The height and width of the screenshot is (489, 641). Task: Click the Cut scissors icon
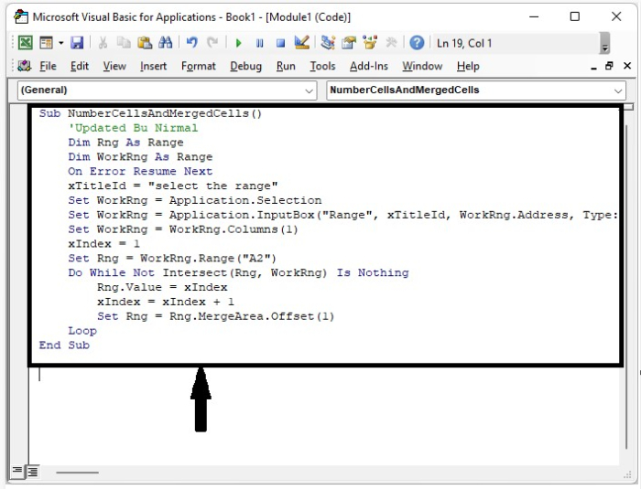[103, 42]
